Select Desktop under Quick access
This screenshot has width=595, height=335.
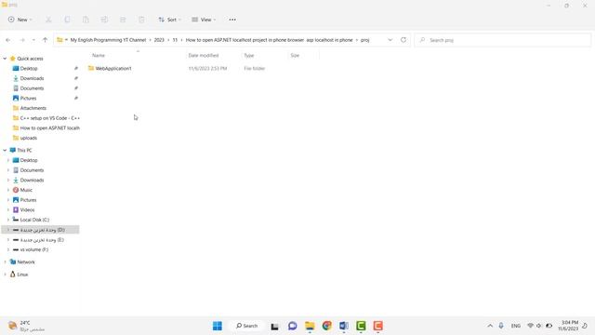(29, 68)
